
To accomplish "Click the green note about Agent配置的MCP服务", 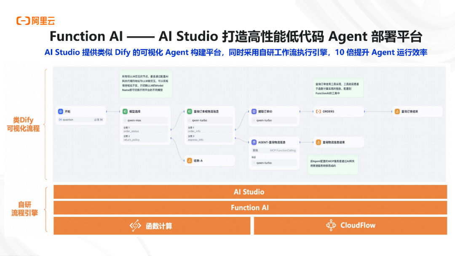I will click(x=332, y=164).
